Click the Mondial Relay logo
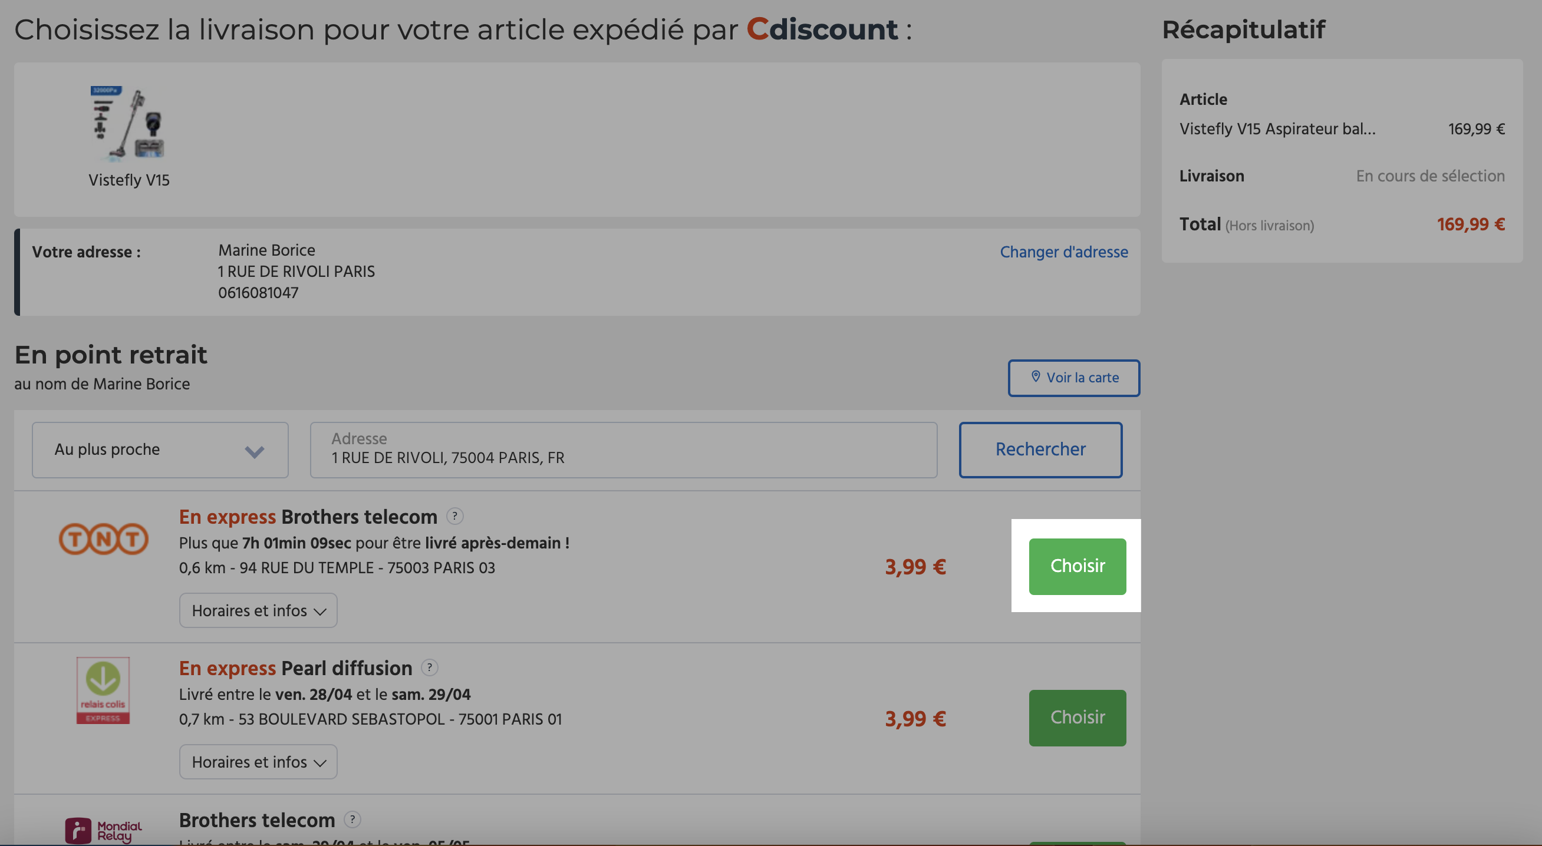The image size is (1542, 846). pyautogui.click(x=103, y=831)
